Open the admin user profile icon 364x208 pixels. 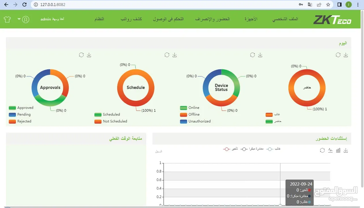tap(26, 19)
